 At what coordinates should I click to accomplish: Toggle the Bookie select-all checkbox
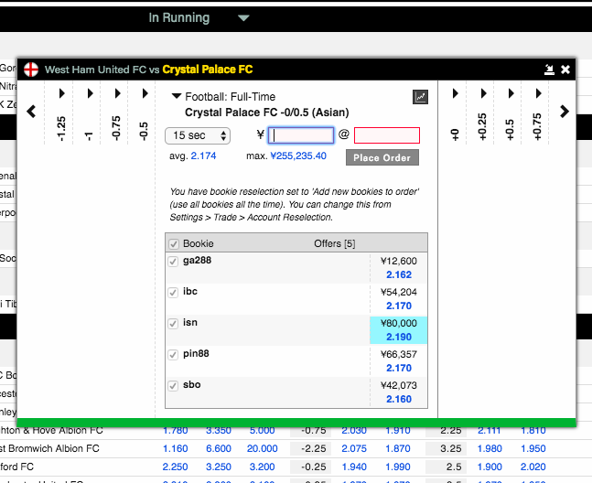click(x=174, y=243)
